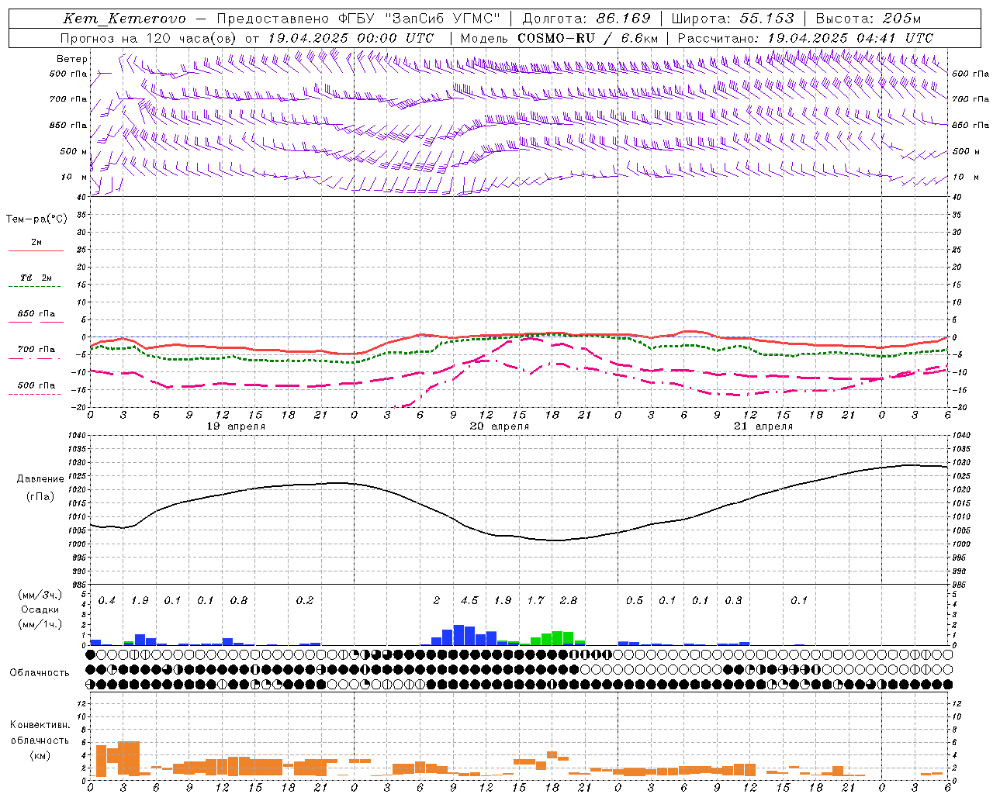Click the date label 20 апреля
Viewport: 993px width, 794px height.
(x=500, y=426)
